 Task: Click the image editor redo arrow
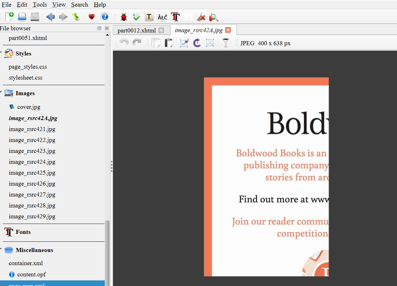[137, 43]
